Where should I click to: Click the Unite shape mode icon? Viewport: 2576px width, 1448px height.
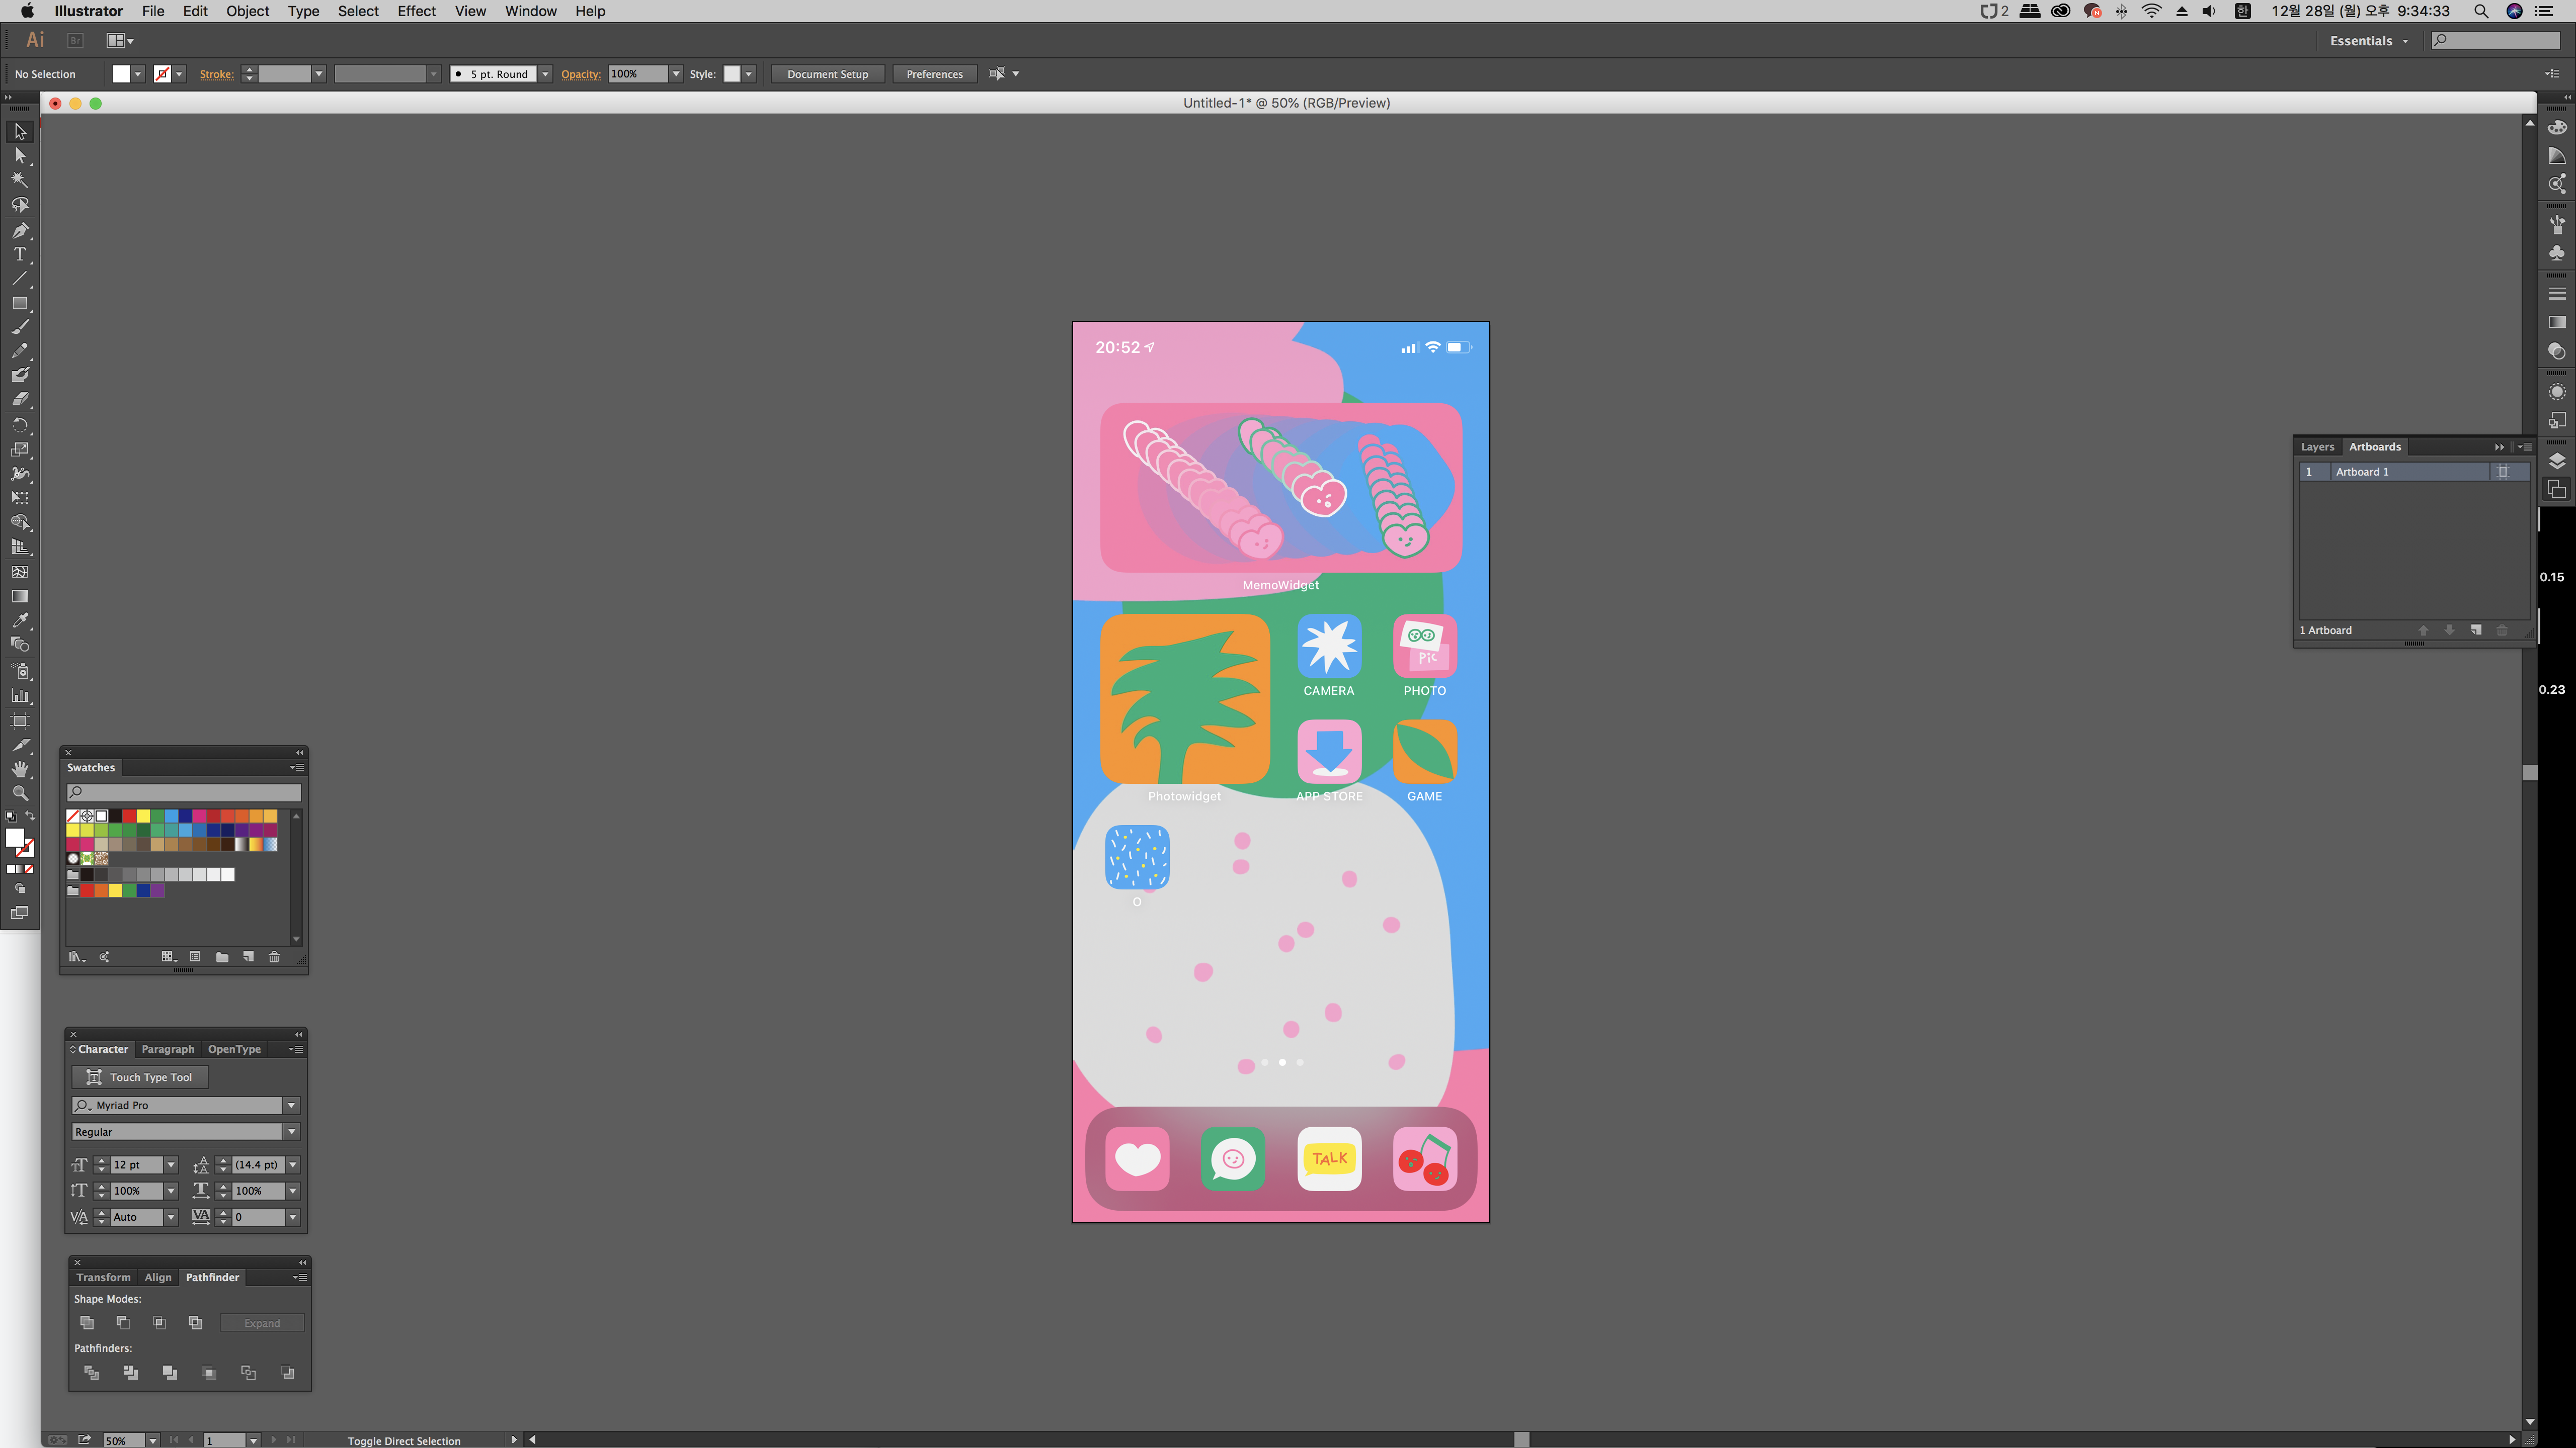[x=87, y=1323]
